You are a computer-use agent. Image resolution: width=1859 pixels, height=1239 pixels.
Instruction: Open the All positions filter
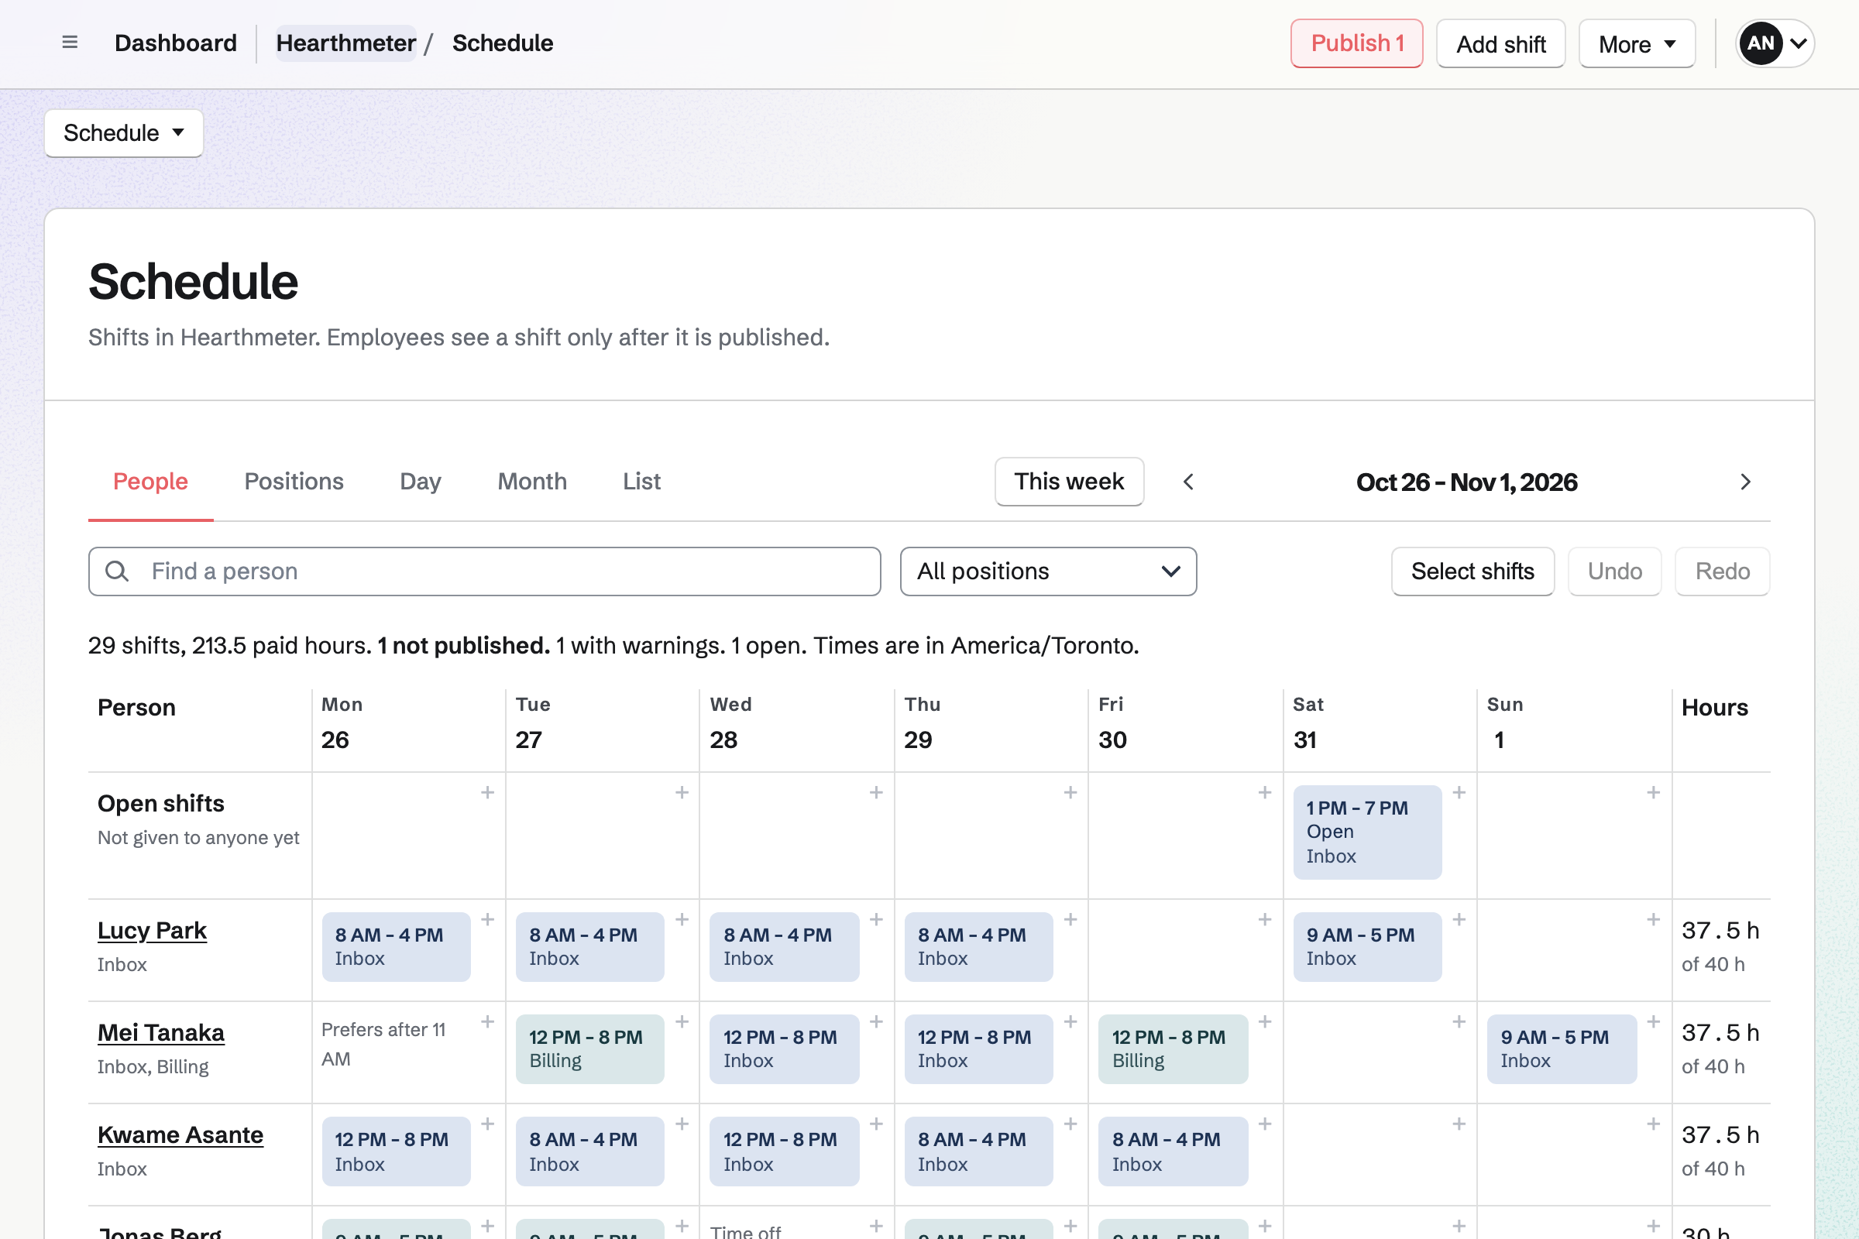click(1048, 571)
